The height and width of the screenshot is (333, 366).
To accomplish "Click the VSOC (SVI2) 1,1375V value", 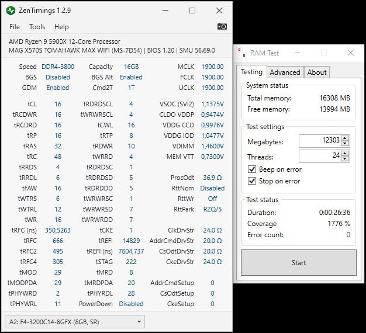I will [x=212, y=104].
